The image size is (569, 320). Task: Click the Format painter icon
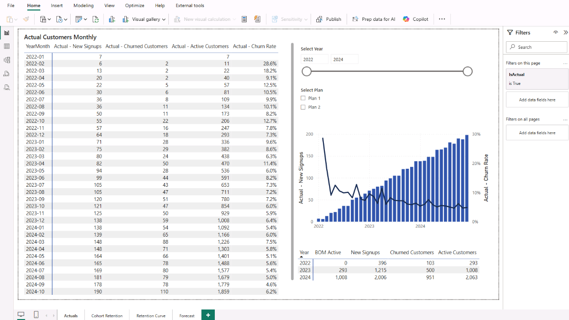[26, 19]
